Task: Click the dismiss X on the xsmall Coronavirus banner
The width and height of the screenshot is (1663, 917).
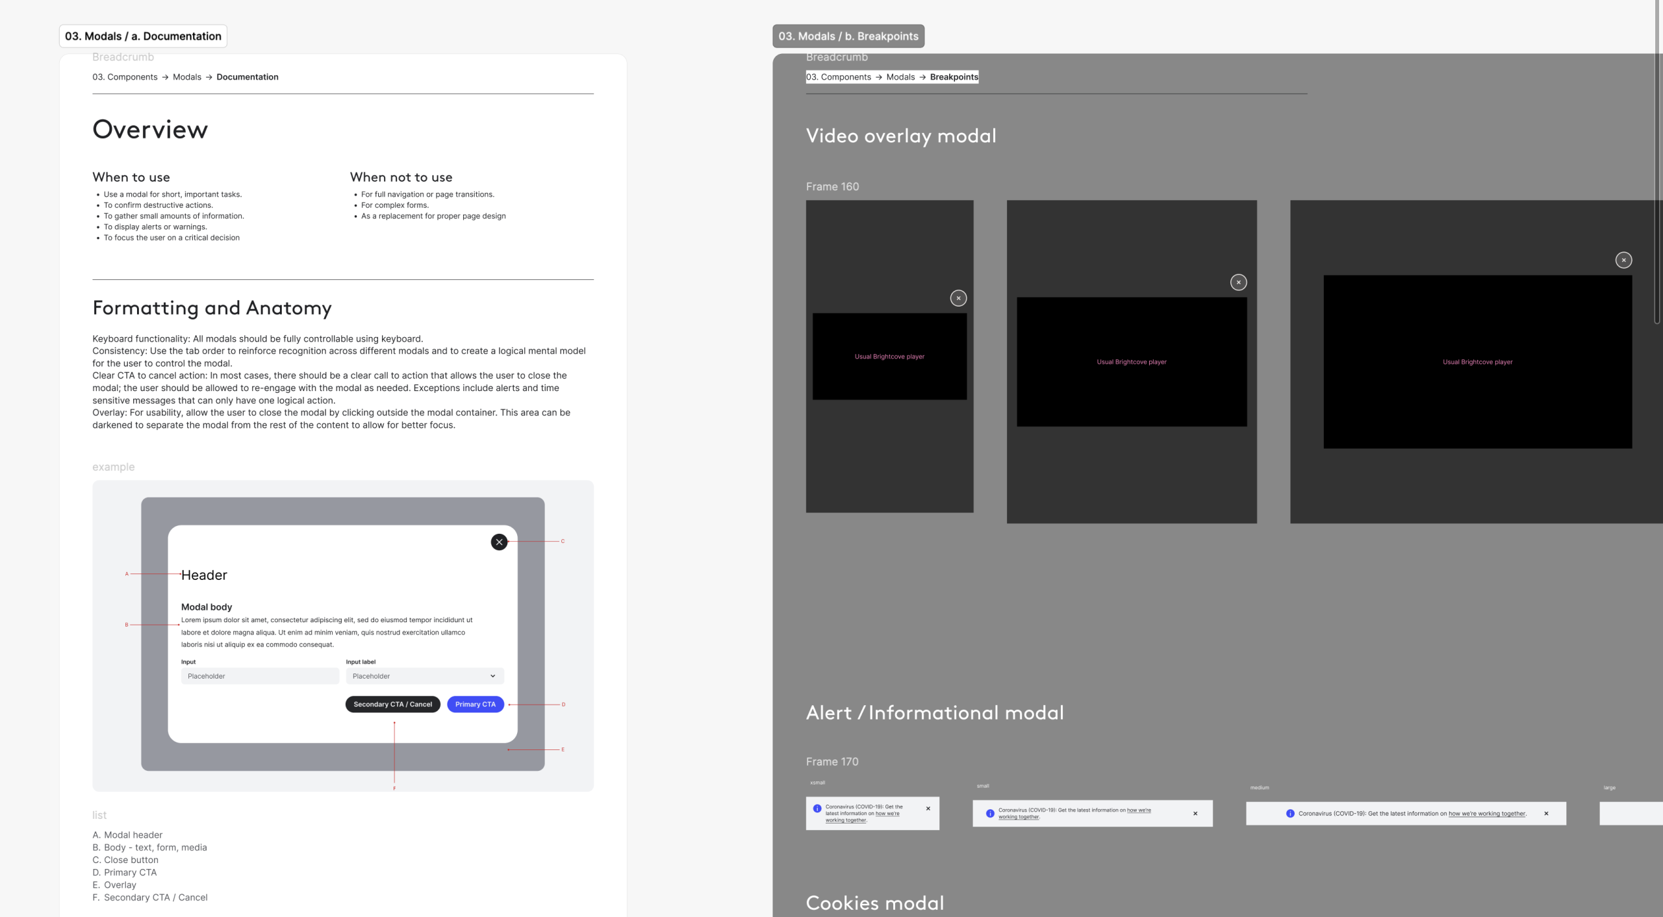Action: (x=928, y=809)
